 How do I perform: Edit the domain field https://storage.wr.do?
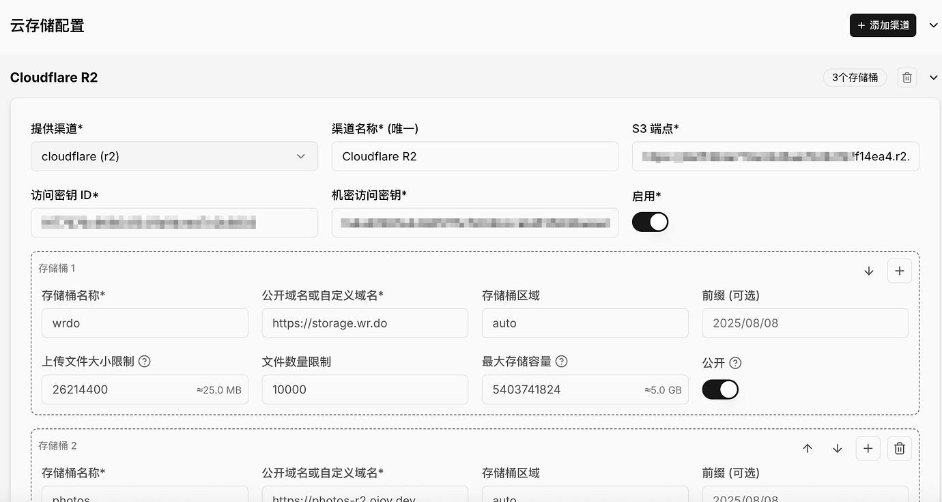(x=365, y=323)
